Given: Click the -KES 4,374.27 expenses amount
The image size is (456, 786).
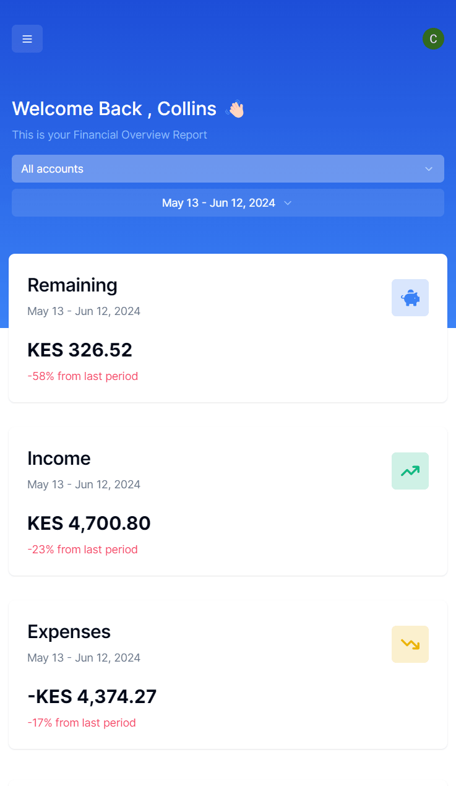Looking at the screenshot, I should [x=92, y=697].
